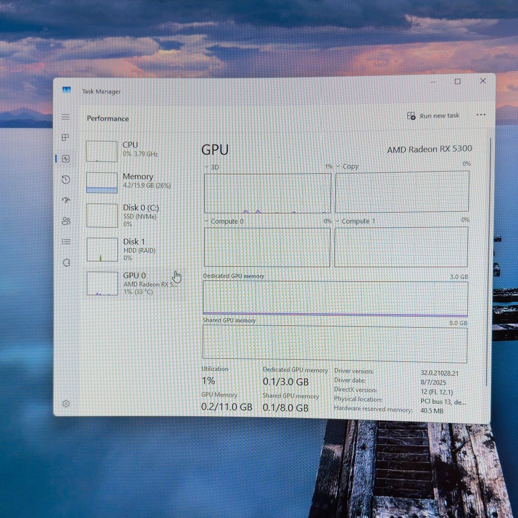Select the Memory performance entry
Image resolution: width=518 pixels, height=518 pixels.
pyautogui.click(x=132, y=182)
